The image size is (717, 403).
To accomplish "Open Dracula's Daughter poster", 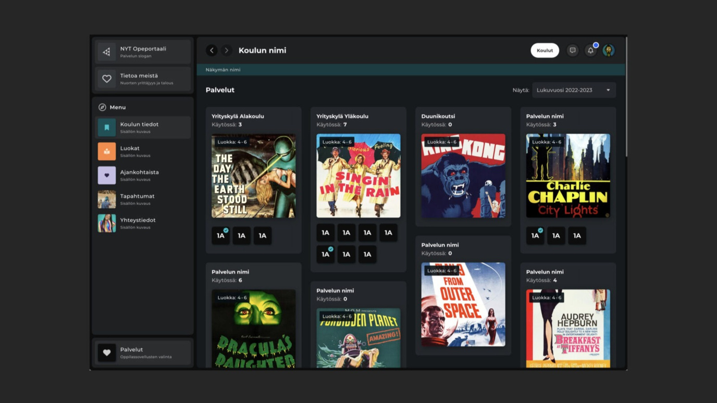I will point(253,329).
